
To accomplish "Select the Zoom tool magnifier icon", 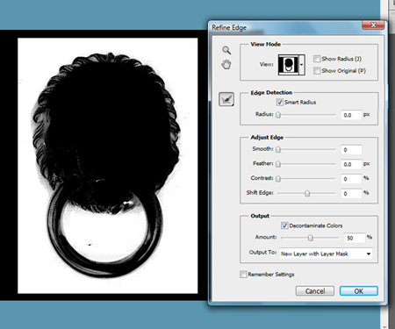I will pyautogui.click(x=226, y=50).
